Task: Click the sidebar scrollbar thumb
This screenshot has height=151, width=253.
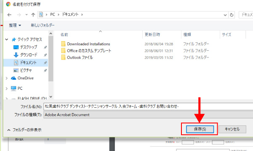Action: tap(51, 59)
